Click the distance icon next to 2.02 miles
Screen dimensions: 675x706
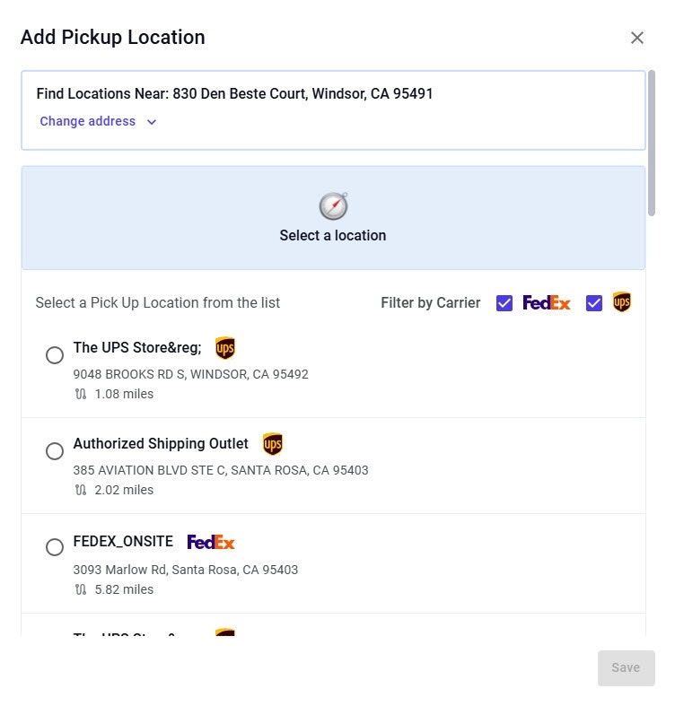(x=81, y=490)
